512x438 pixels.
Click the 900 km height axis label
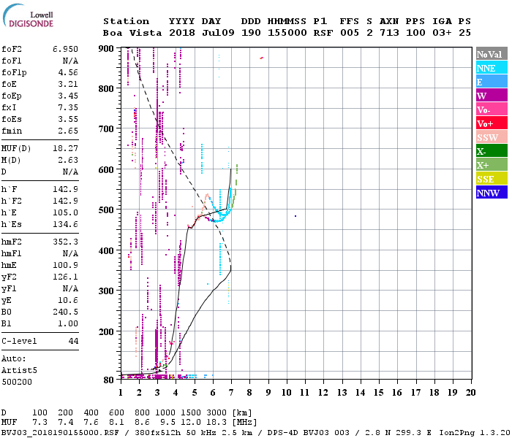[x=106, y=49]
